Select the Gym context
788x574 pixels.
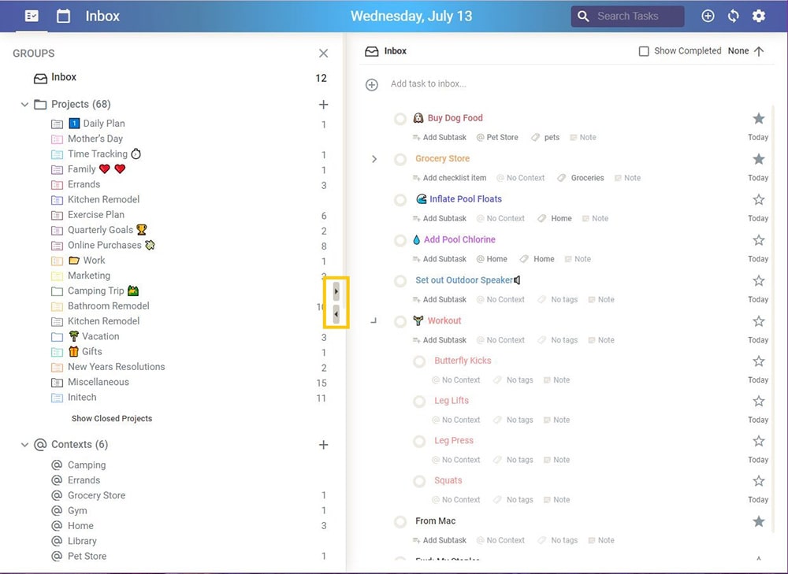(77, 511)
